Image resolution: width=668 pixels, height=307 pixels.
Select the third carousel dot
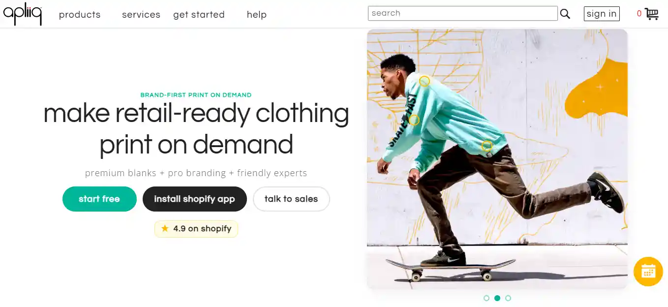[x=508, y=298]
